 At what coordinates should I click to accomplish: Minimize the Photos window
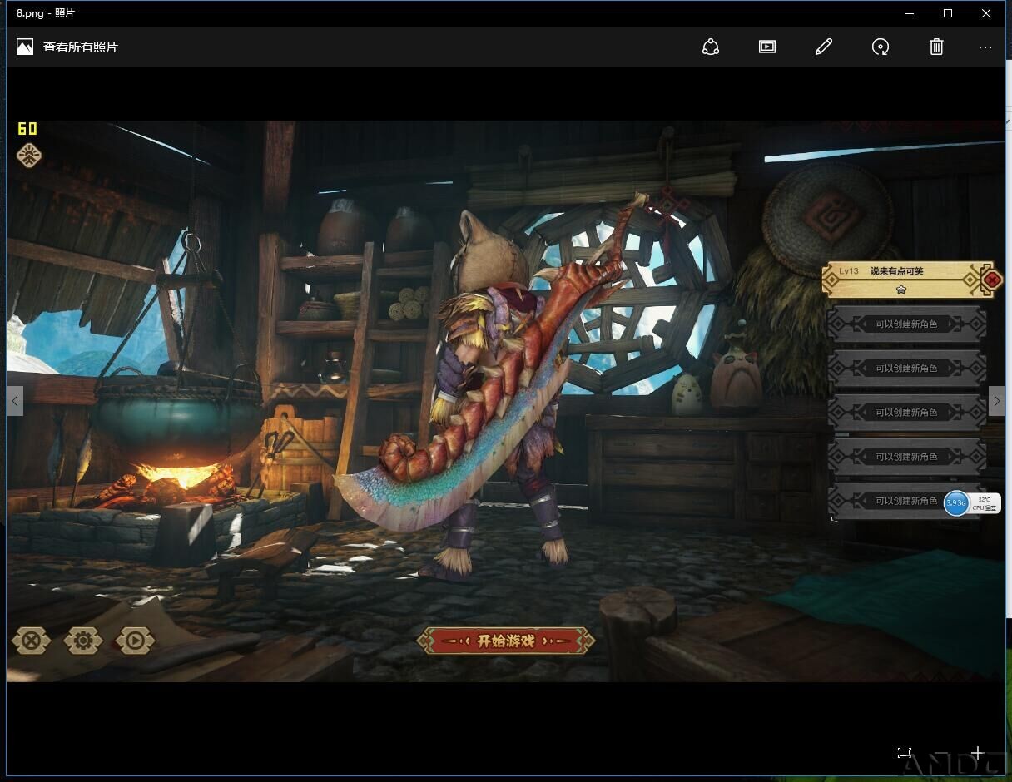tap(910, 13)
